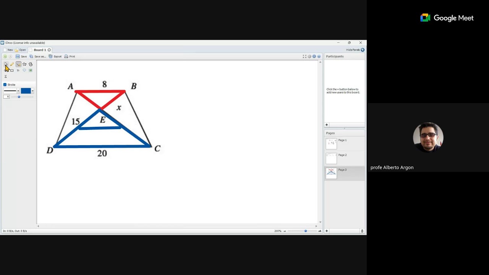The width and height of the screenshot is (489, 275).
Task: Toggle the Stroke checkbox
Action: [5, 85]
